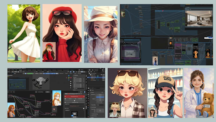
Task: Click the floral image node in the node graph
Action: (x=123, y=14)
